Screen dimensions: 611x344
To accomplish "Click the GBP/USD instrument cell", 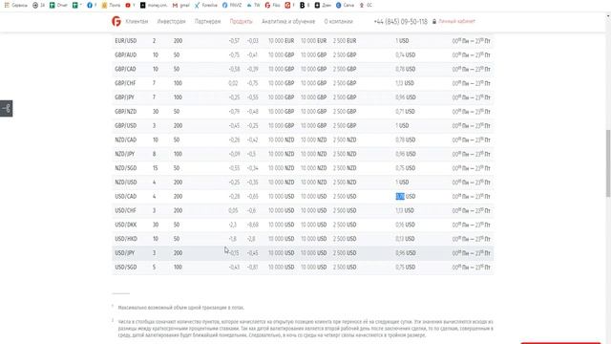I will (126, 125).
